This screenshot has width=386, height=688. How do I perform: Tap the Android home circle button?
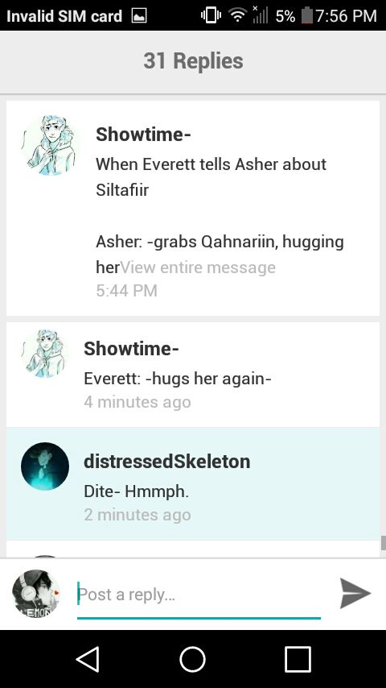(x=192, y=659)
